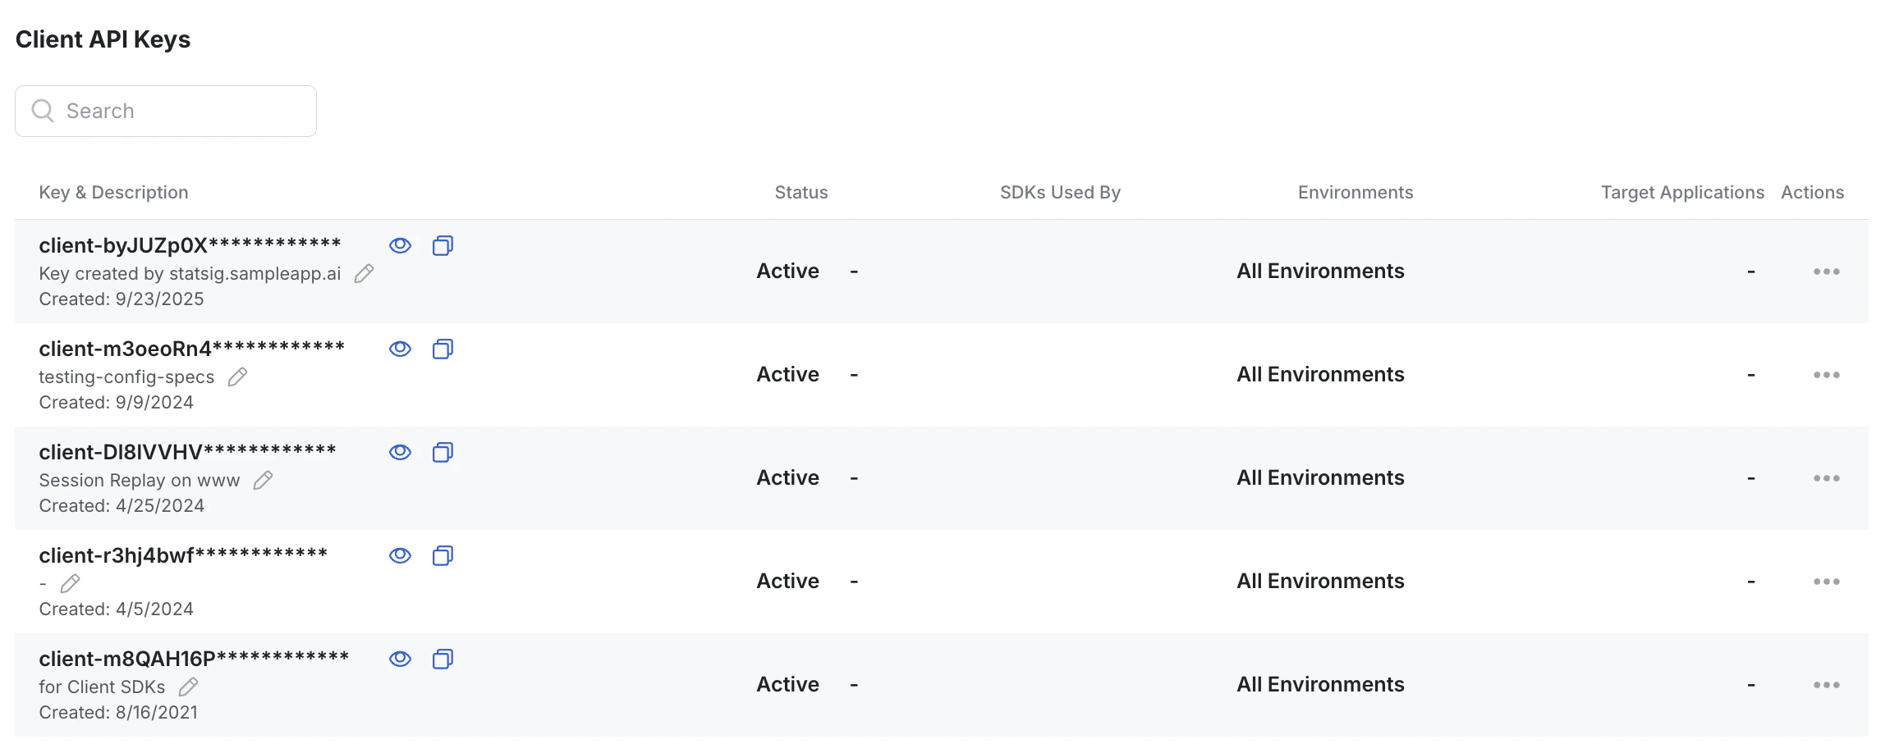The height and width of the screenshot is (753, 1890).
Task: Open the actions menu for testing-config-specs key
Action: pos(1826,375)
